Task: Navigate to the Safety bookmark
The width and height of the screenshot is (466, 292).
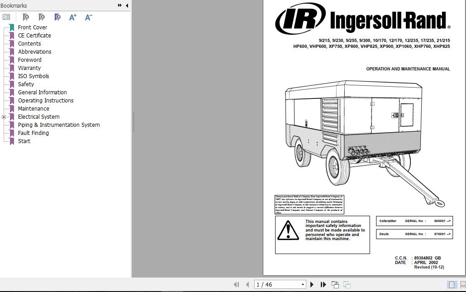Action: tap(26, 84)
